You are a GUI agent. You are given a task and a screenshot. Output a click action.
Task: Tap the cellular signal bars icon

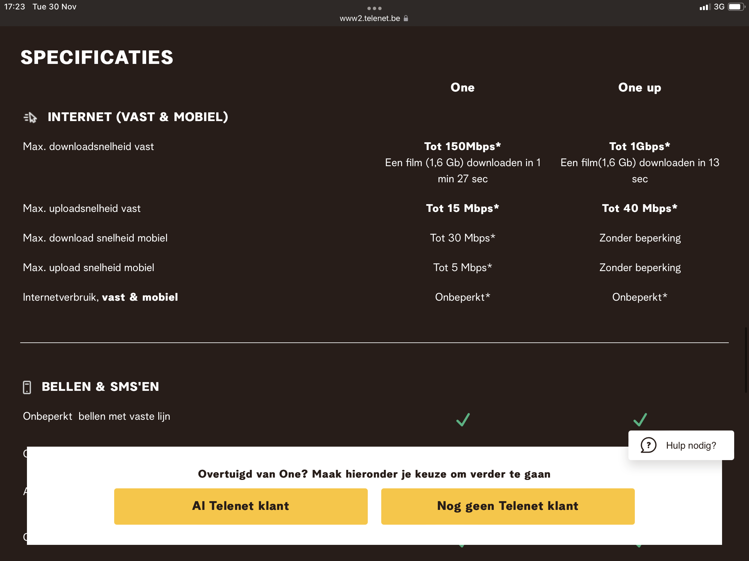[705, 7]
